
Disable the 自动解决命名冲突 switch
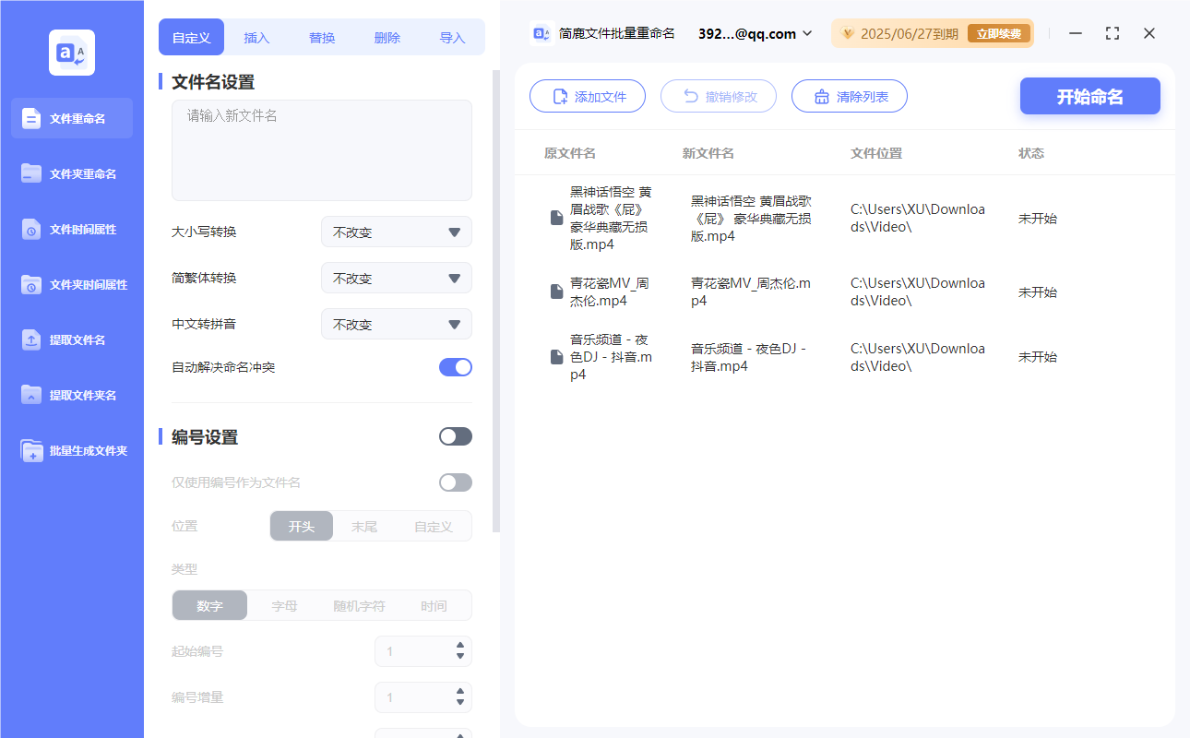point(455,366)
